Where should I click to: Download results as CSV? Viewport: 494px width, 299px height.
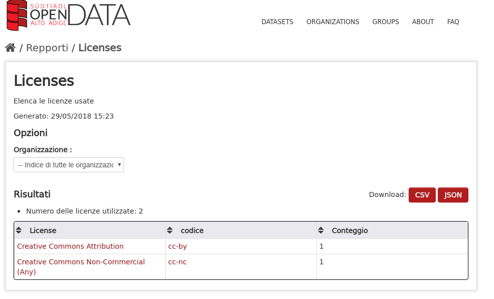[x=422, y=195]
